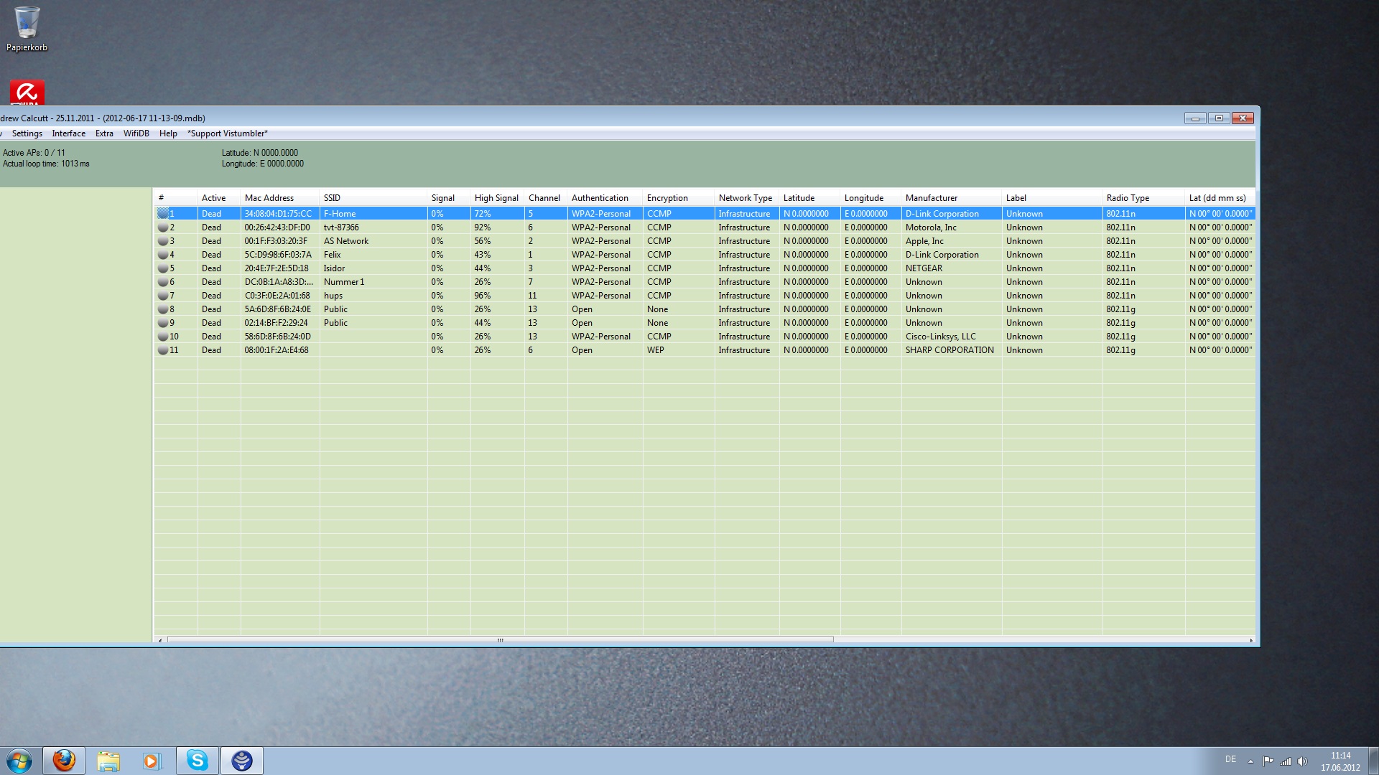The height and width of the screenshot is (775, 1379).
Task: Open the Settings menu
Action: [x=27, y=133]
